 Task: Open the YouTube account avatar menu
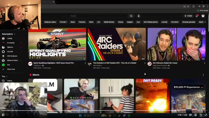click(203, 16)
